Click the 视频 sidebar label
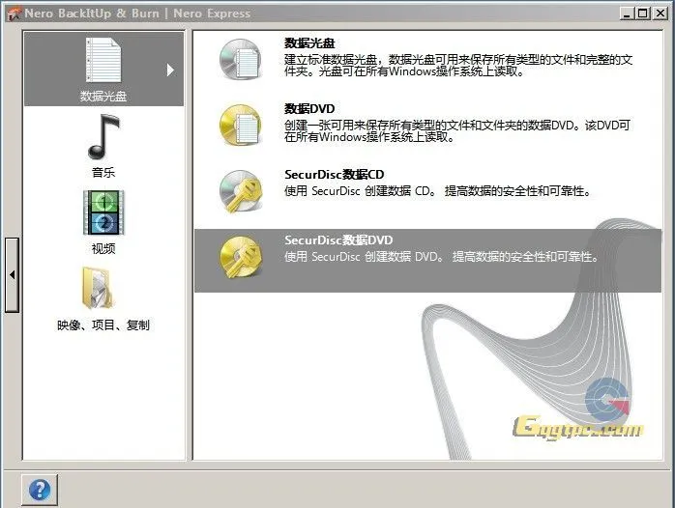This screenshot has width=675, height=508. (x=103, y=248)
